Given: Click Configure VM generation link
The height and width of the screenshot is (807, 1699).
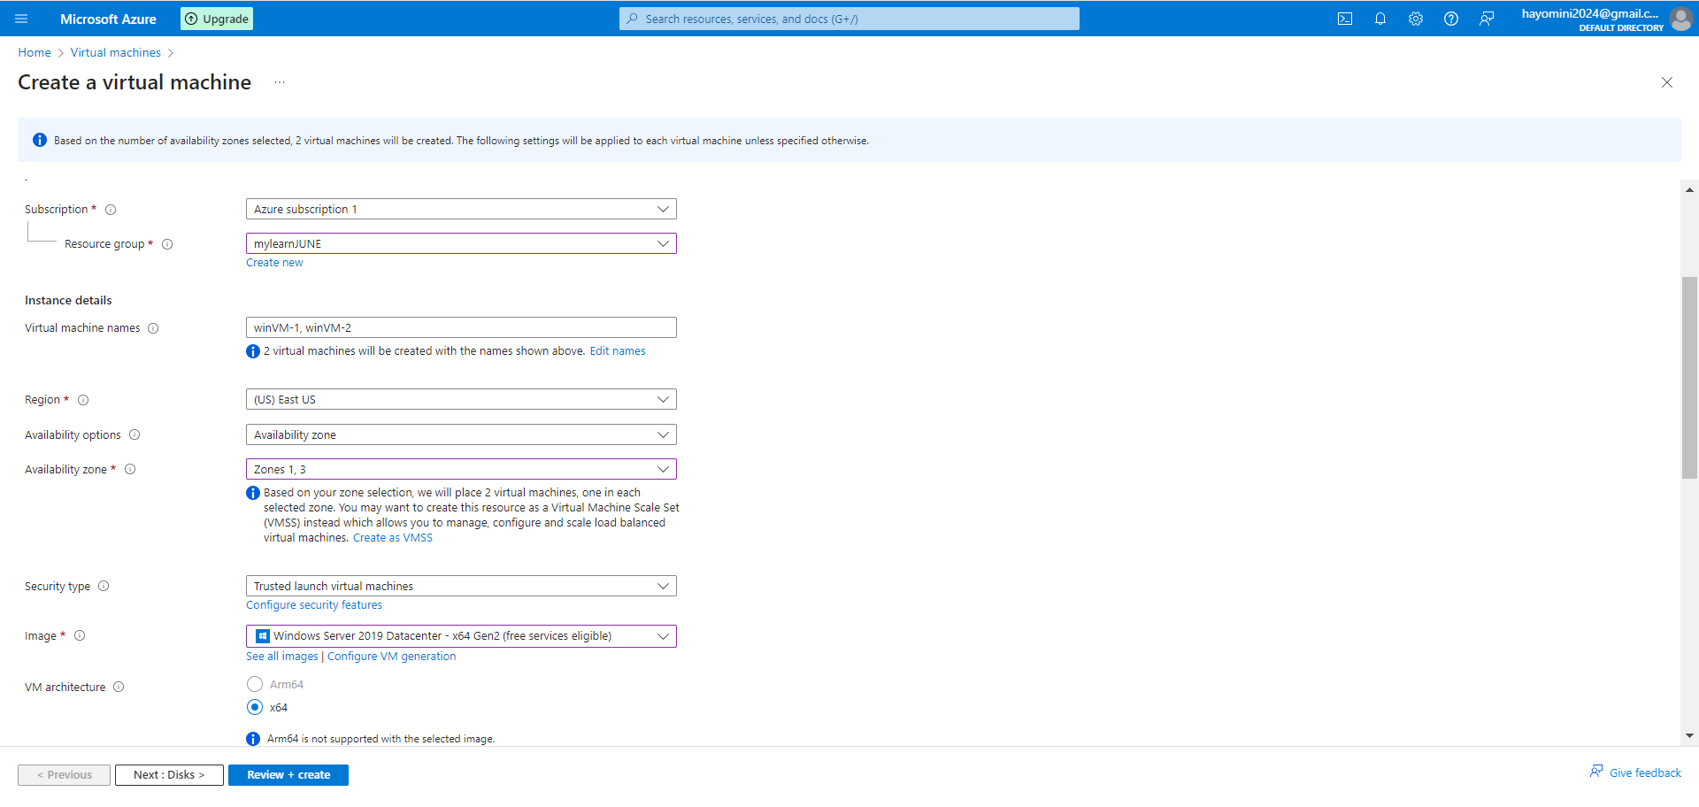Looking at the screenshot, I should pos(392,657).
